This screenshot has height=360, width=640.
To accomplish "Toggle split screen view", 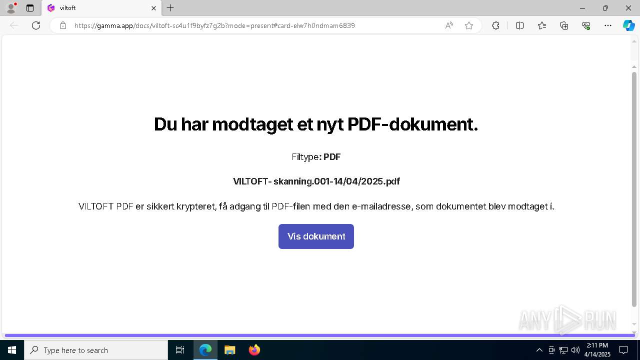I will [x=519, y=25].
